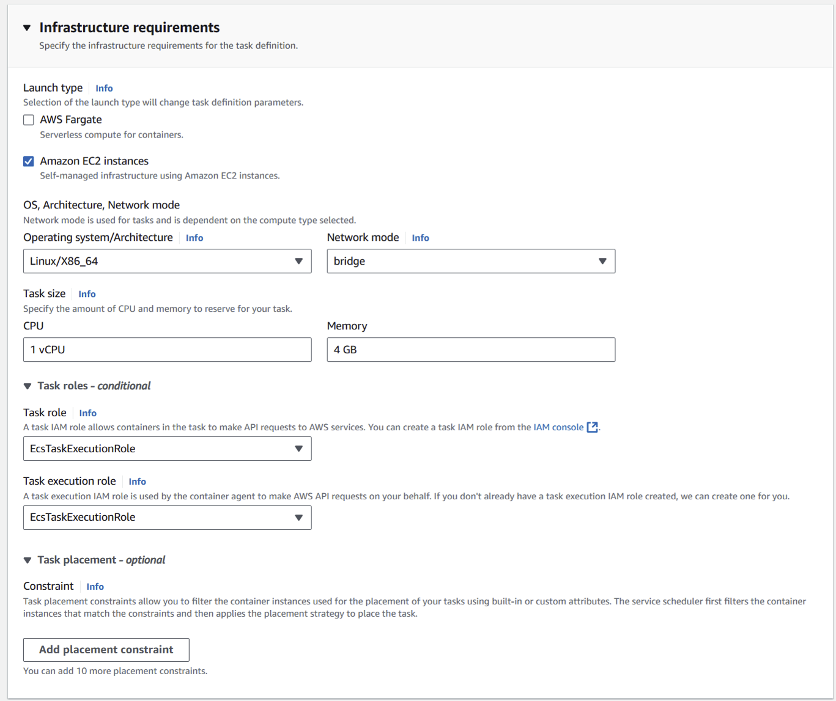Screen dimensions: 836x701
Task: Open the Operating system/Architecture dropdown
Action: coord(167,261)
